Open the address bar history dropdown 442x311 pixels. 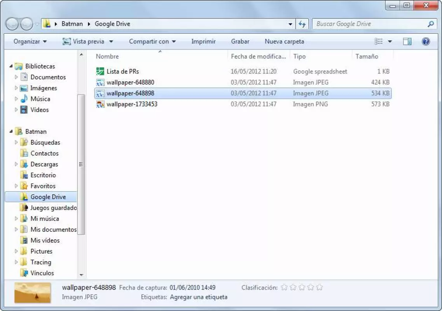pos(290,24)
